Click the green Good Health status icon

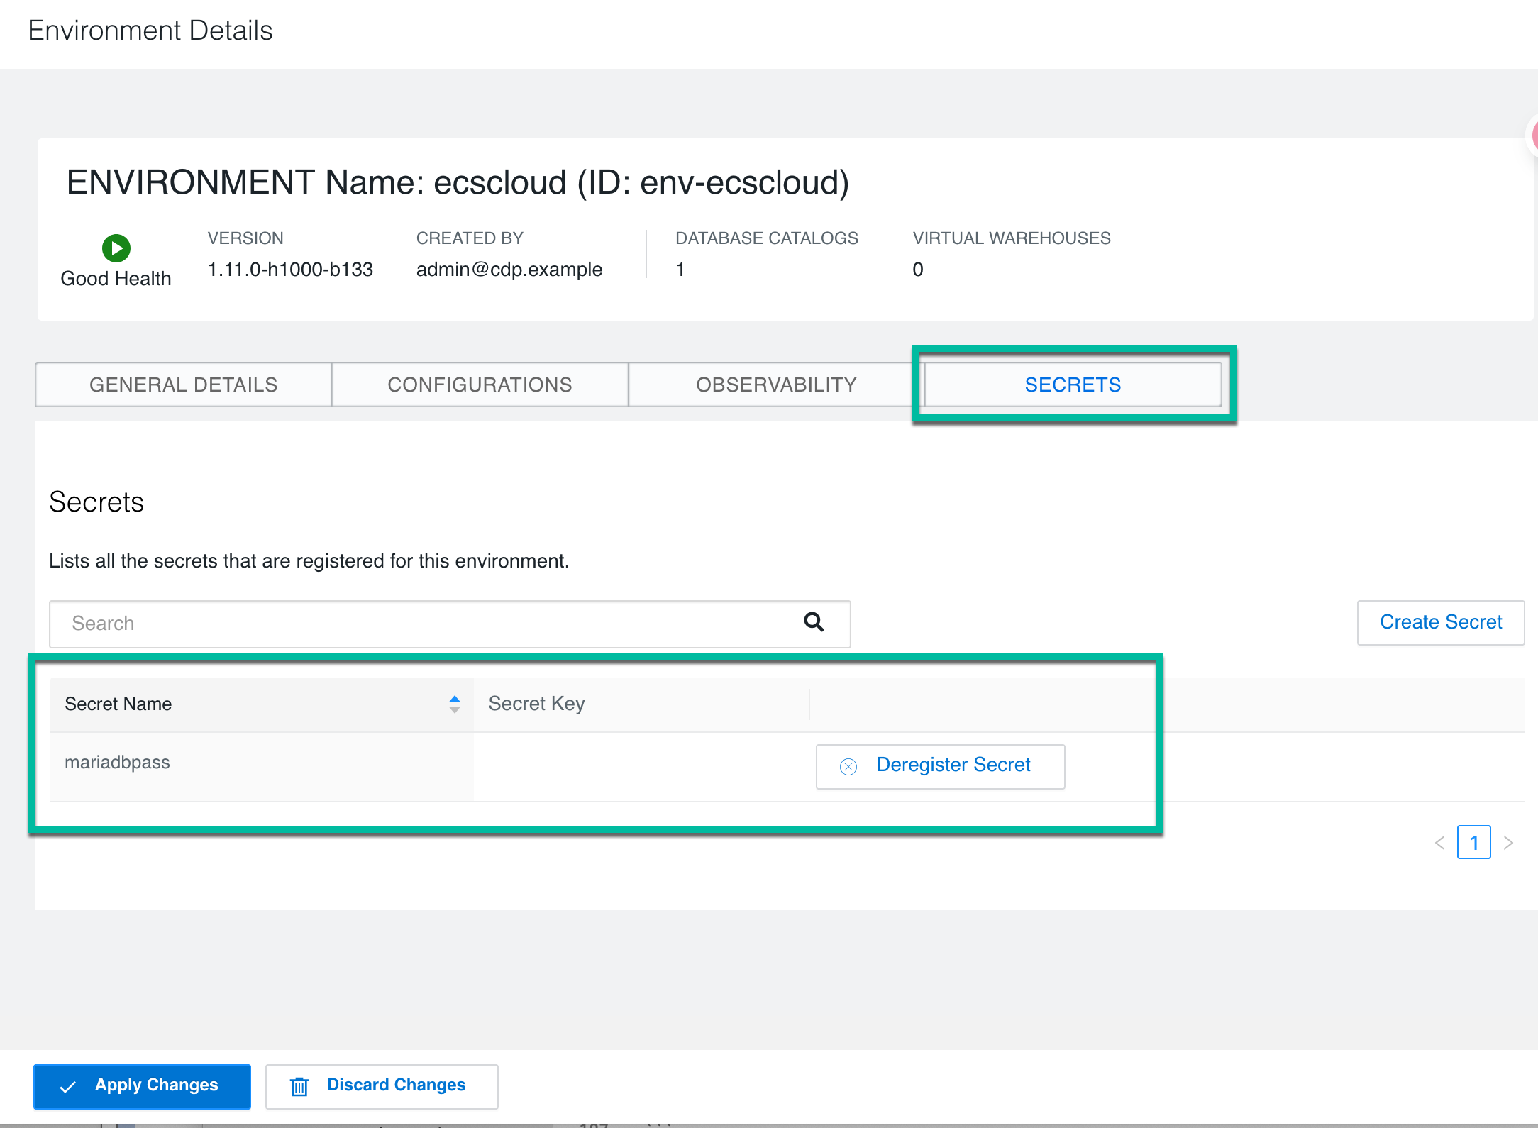click(x=116, y=248)
